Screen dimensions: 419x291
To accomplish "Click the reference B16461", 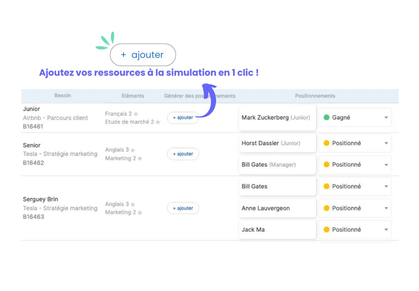I will (x=33, y=126).
